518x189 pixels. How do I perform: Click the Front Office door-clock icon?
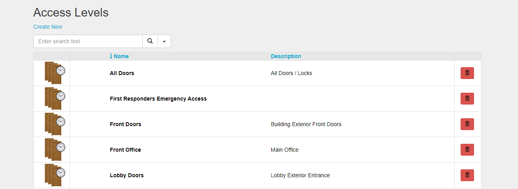(x=55, y=150)
